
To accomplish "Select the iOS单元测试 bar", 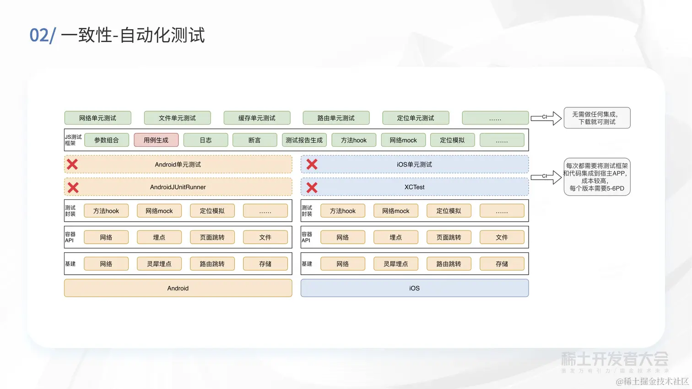I will [x=415, y=165].
